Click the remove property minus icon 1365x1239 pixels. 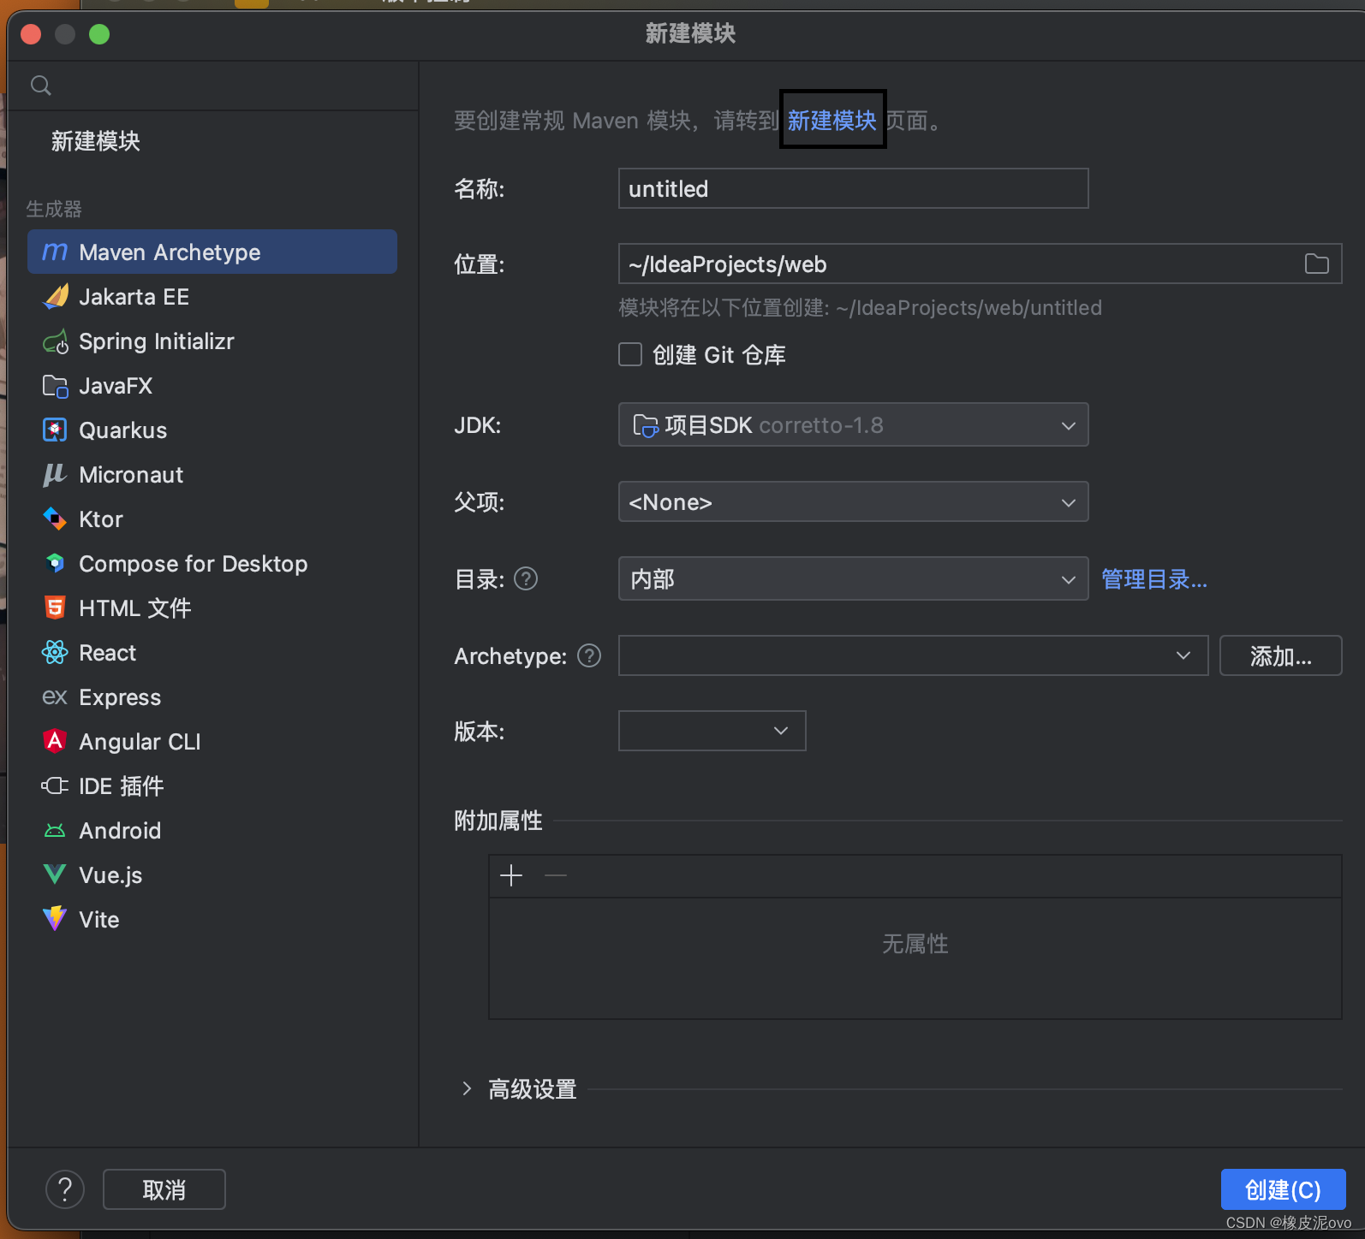(x=556, y=875)
